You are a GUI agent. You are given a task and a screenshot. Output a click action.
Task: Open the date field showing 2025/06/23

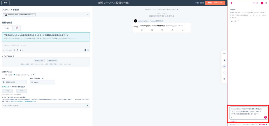click(14, 82)
